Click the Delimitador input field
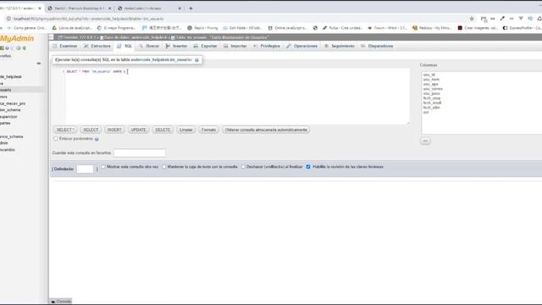542x305 pixels. click(85, 169)
